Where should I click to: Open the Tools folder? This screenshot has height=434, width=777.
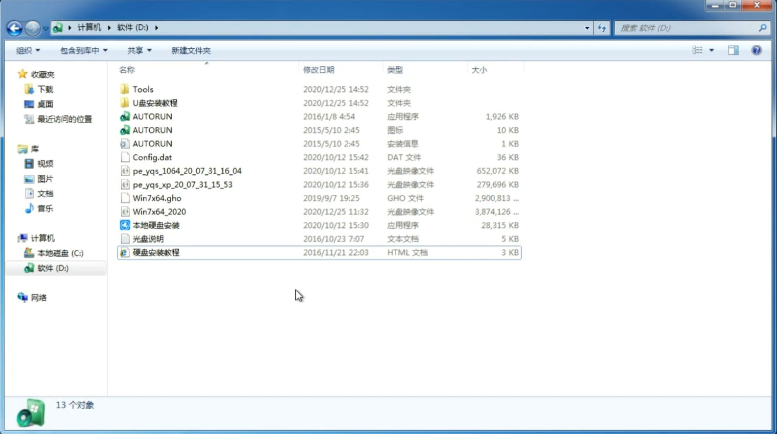tap(142, 89)
